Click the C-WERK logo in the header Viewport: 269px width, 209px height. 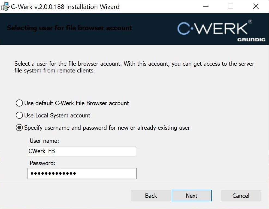tap(213, 28)
